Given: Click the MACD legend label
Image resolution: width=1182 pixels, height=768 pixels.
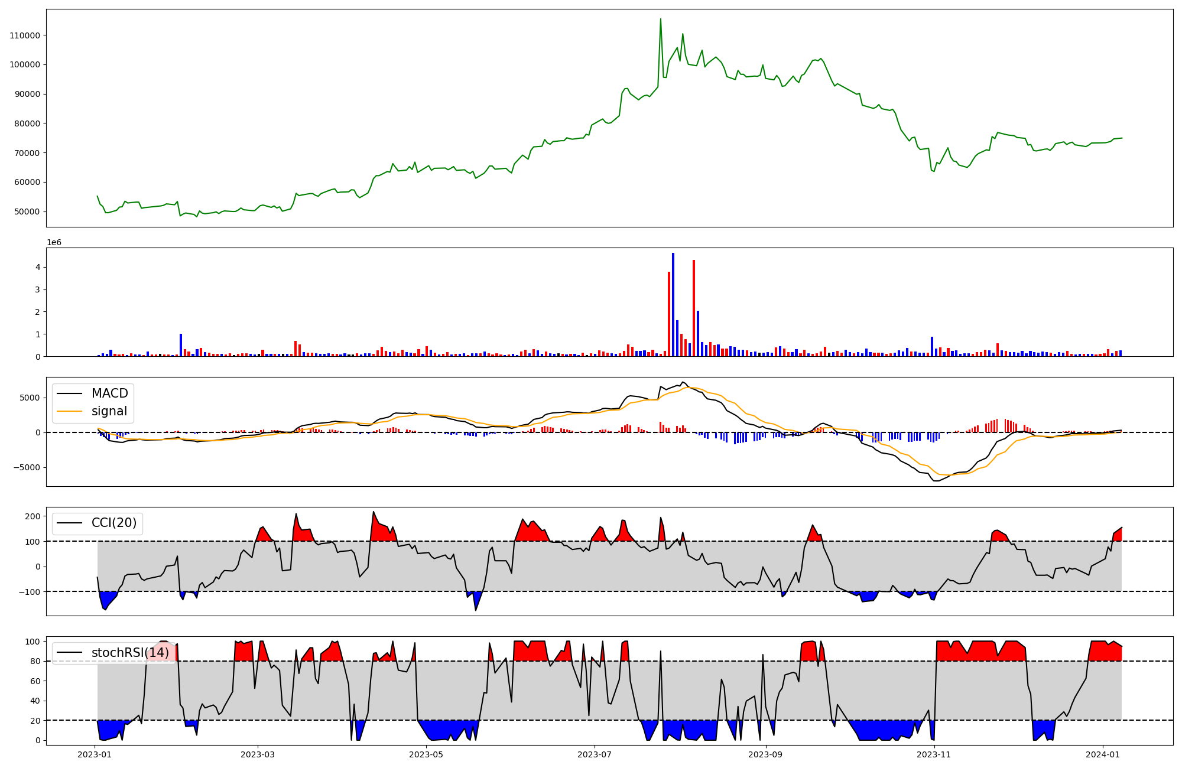Looking at the screenshot, I should [x=109, y=393].
